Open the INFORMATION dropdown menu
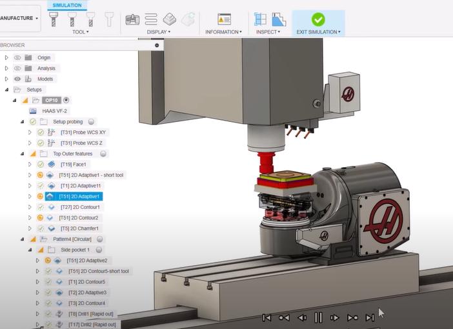Image resolution: width=453 pixels, height=329 pixels. [223, 32]
